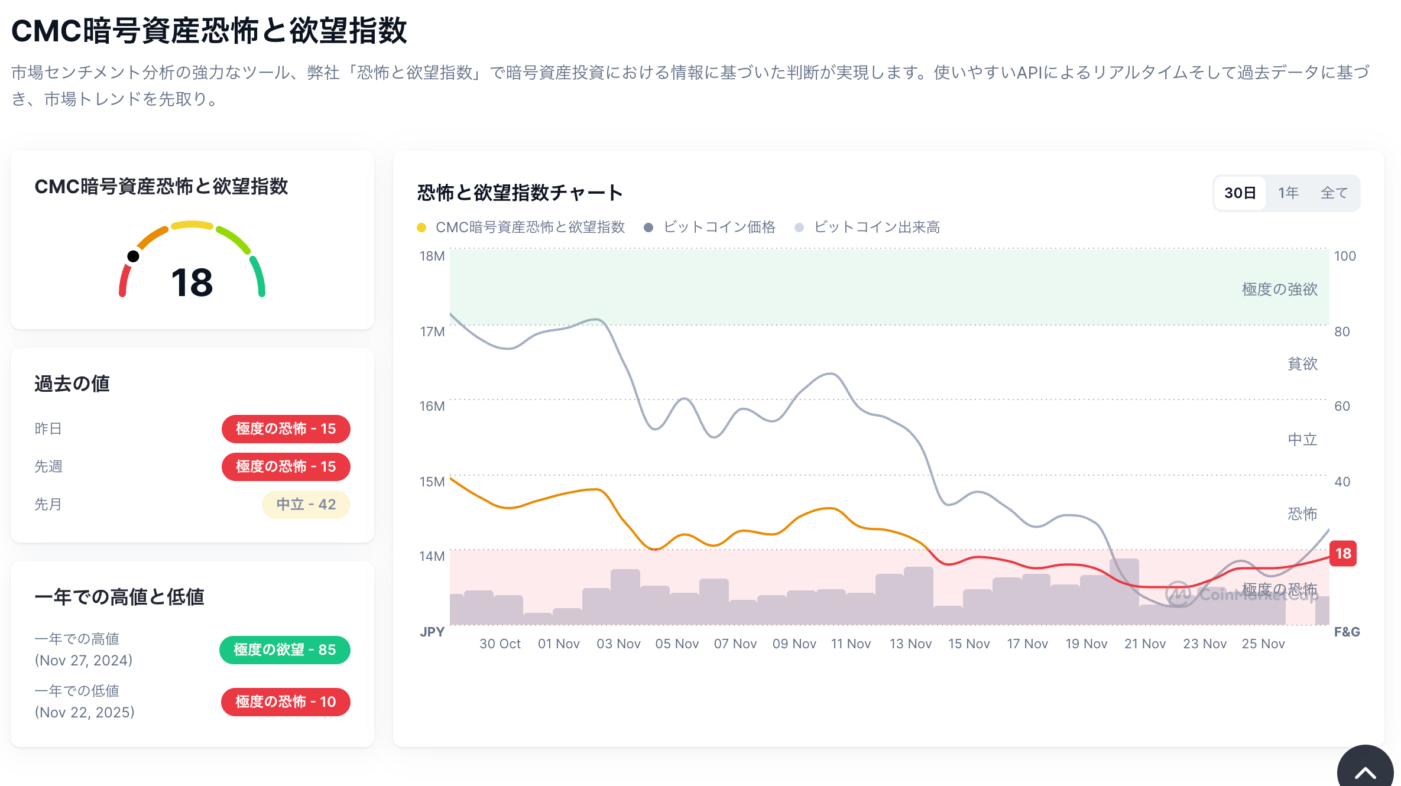This screenshot has height=786, width=1401.
Task: Click the 極度の恐怖 - 10 yearly low badge
Action: coord(286,701)
